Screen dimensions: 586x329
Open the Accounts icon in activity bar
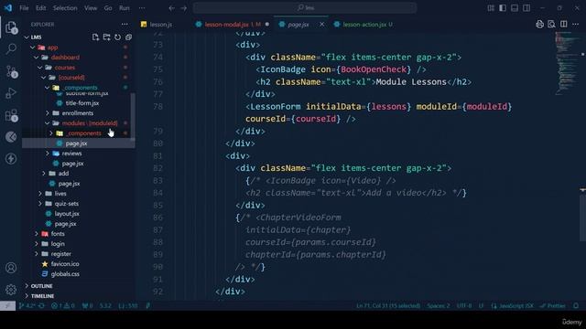click(11, 268)
